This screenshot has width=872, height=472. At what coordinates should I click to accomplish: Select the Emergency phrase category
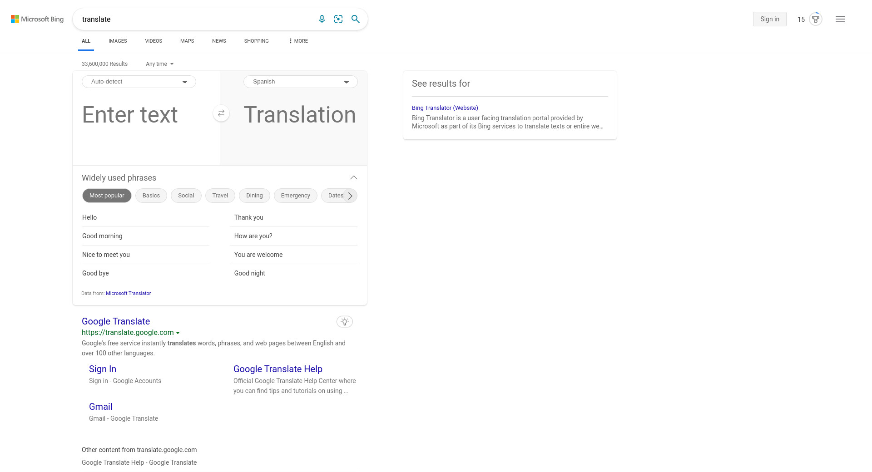tap(295, 196)
